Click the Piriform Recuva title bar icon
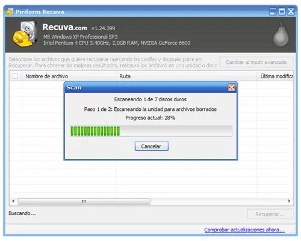The height and width of the screenshot is (241, 301). pos(10,11)
